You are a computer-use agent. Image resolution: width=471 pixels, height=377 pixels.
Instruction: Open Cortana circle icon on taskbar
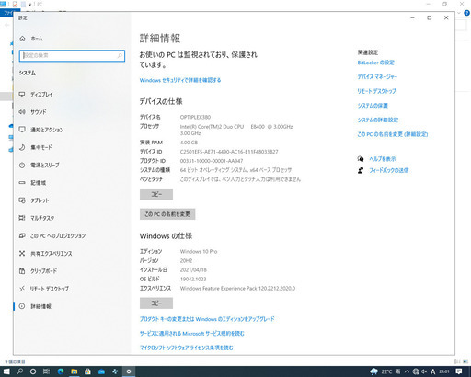pyautogui.click(x=33, y=371)
